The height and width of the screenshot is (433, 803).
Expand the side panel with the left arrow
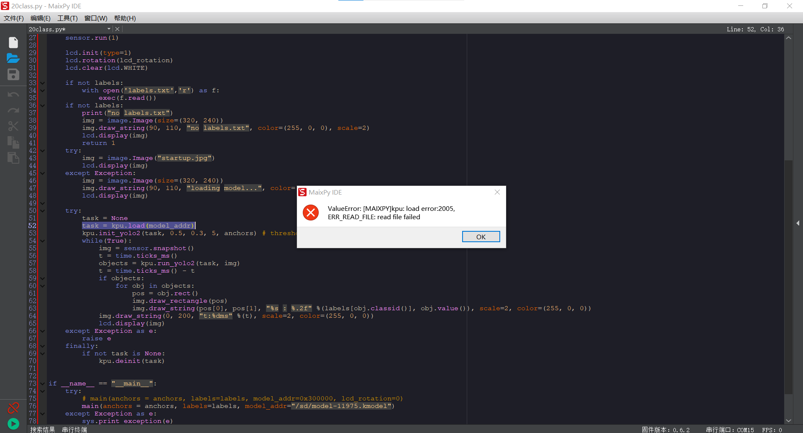pyautogui.click(x=798, y=223)
